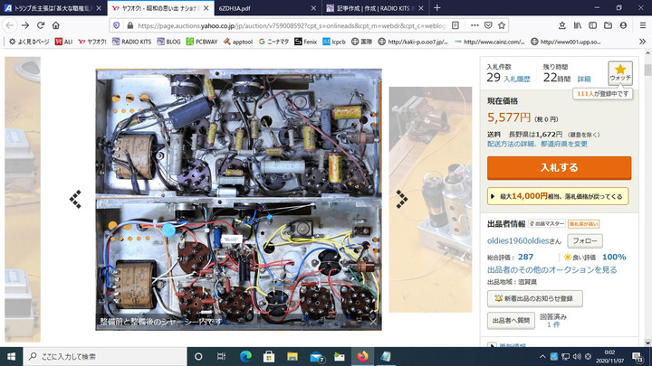Open the 入札履歴 bid history link

[519, 80]
